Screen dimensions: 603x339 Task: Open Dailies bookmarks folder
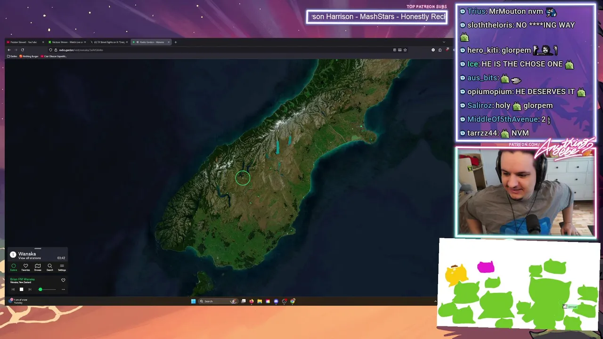(x=12, y=56)
